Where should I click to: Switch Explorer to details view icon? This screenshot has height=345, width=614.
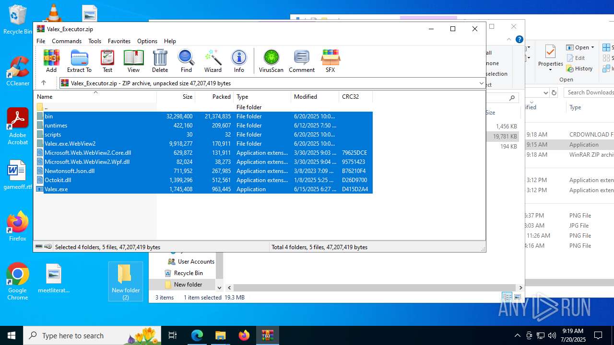508,297
